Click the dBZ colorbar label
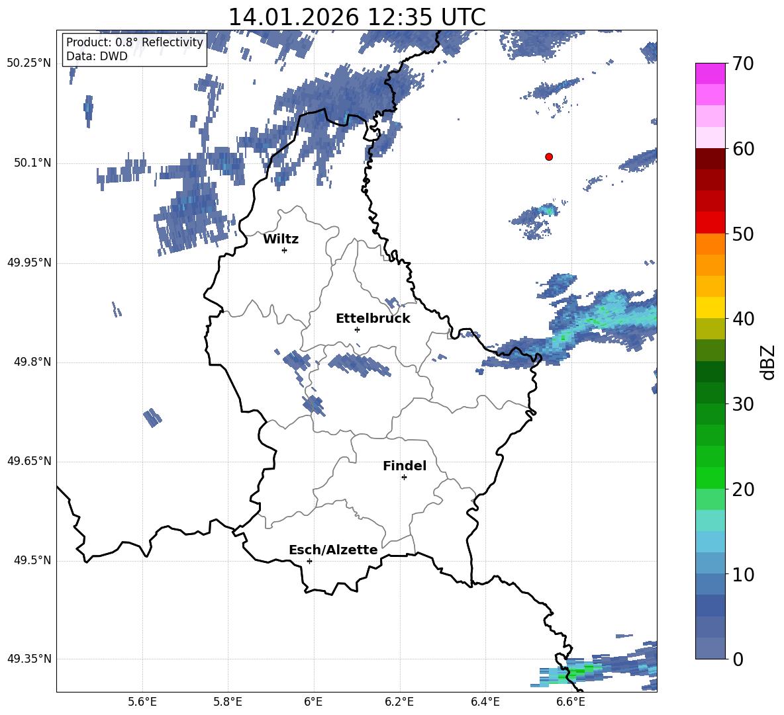The height and width of the screenshot is (715, 784). [x=767, y=362]
